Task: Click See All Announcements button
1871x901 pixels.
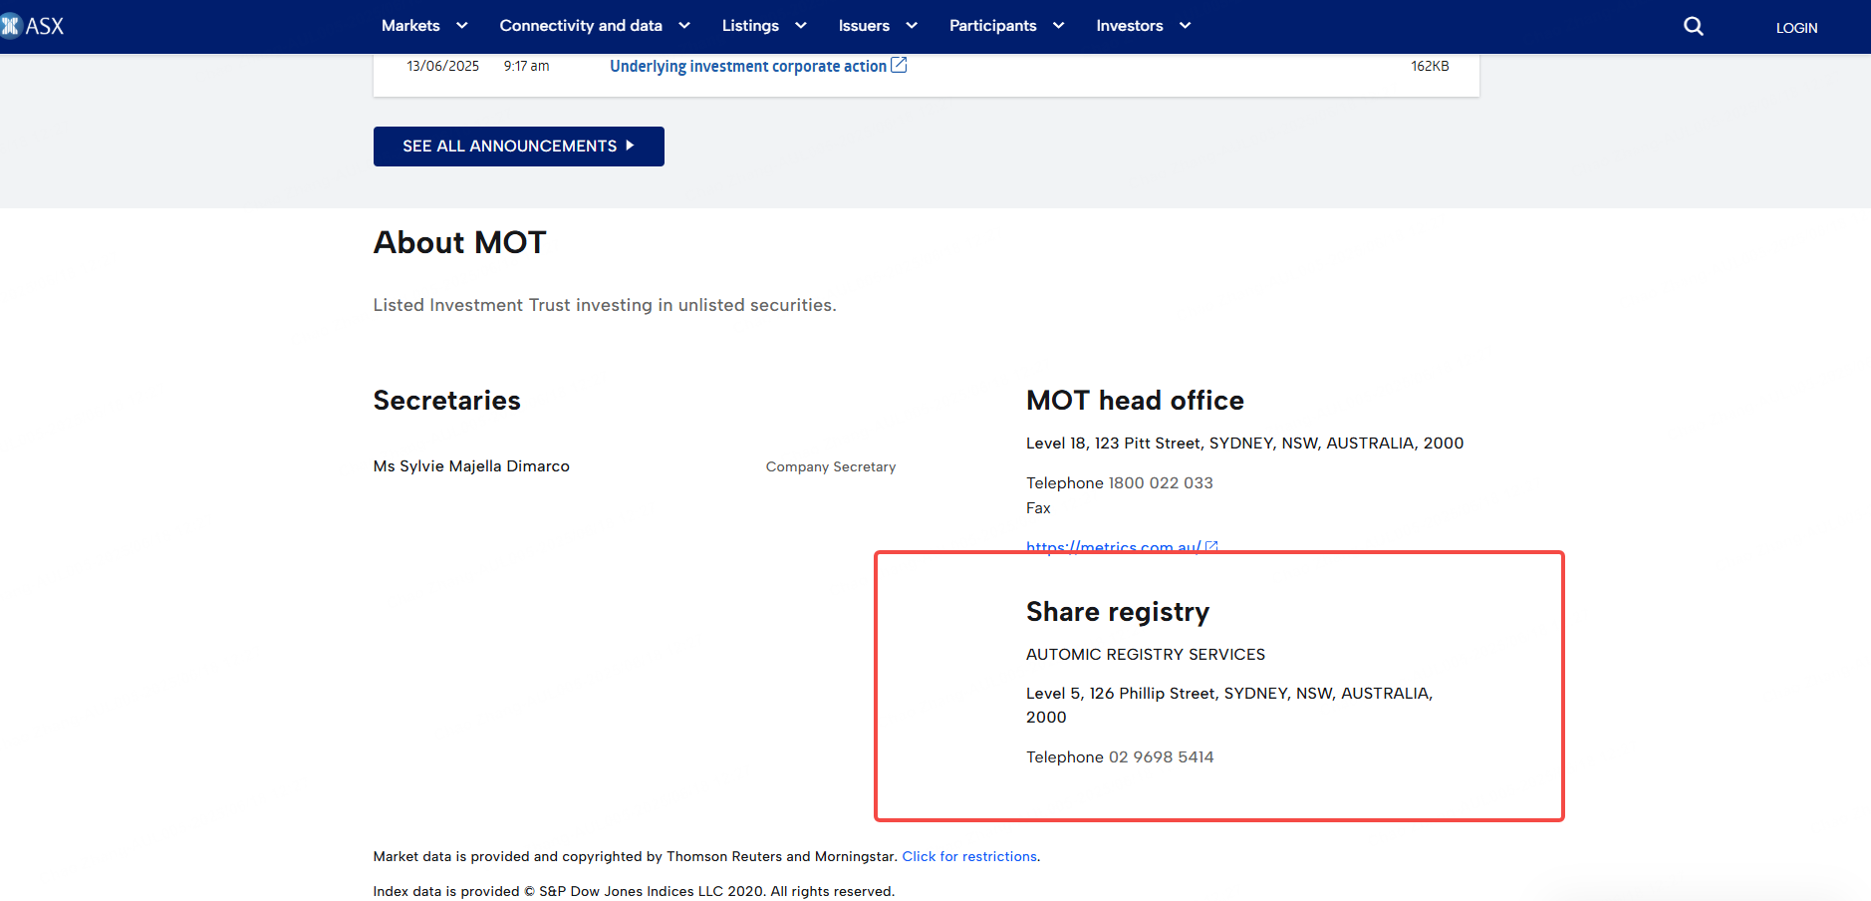Action: [x=518, y=147]
